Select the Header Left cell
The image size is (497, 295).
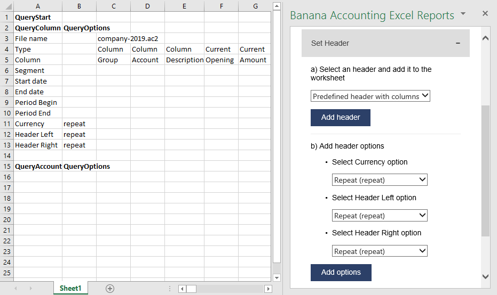(38, 134)
